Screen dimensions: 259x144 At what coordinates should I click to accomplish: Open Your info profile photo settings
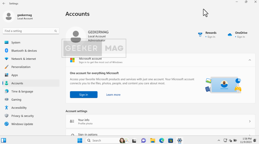click(160, 121)
